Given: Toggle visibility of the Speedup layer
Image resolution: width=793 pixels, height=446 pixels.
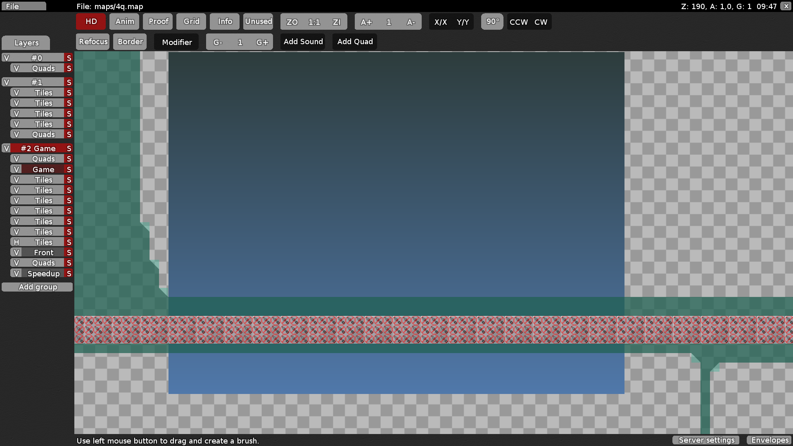Looking at the screenshot, I should pyautogui.click(x=16, y=273).
